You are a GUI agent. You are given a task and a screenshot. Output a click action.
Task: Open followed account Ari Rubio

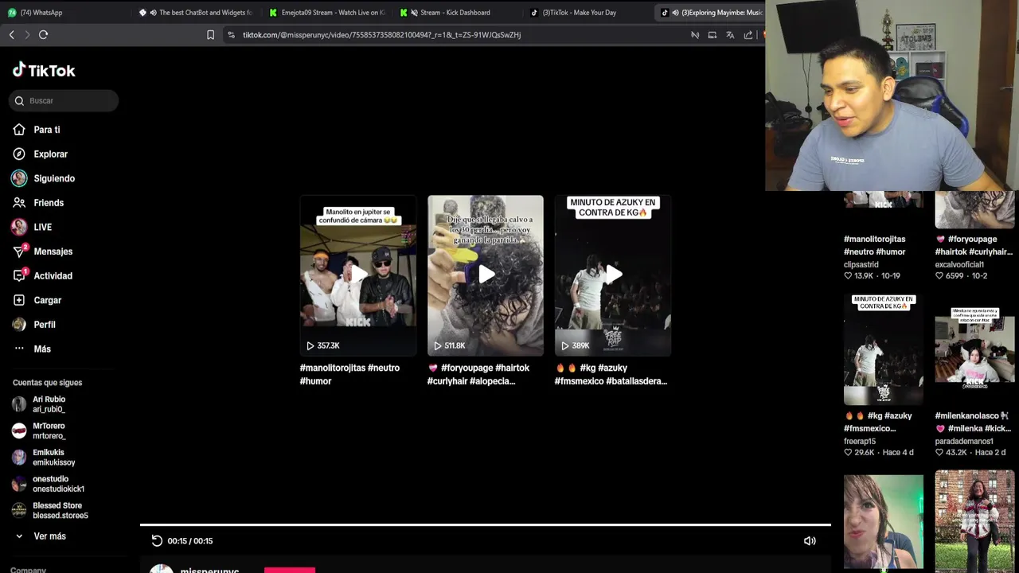[x=49, y=404]
